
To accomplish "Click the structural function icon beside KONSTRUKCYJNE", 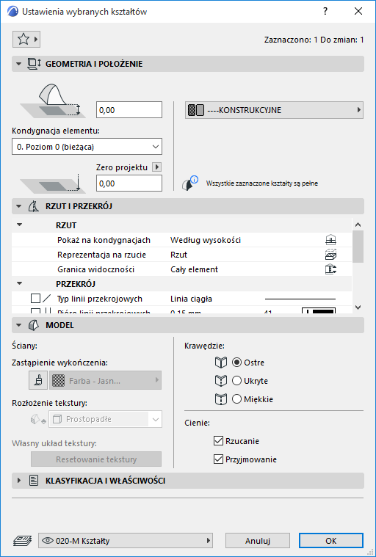I will click(196, 110).
